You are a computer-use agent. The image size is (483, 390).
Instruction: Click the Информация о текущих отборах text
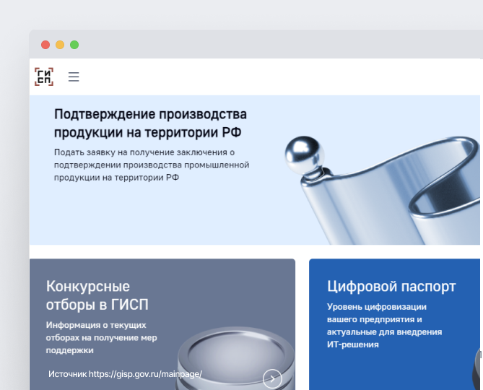click(x=101, y=337)
